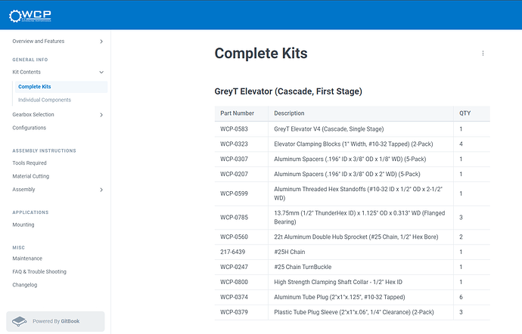This screenshot has width=522, height=334.
Task: Click the WCP logo in header
Action: (x=30, y=16)
